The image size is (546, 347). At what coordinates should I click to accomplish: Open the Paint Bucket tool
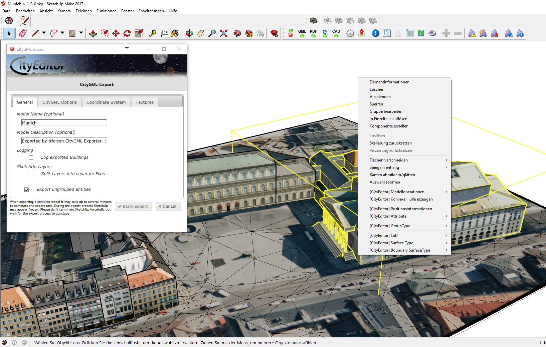(175, 33)
